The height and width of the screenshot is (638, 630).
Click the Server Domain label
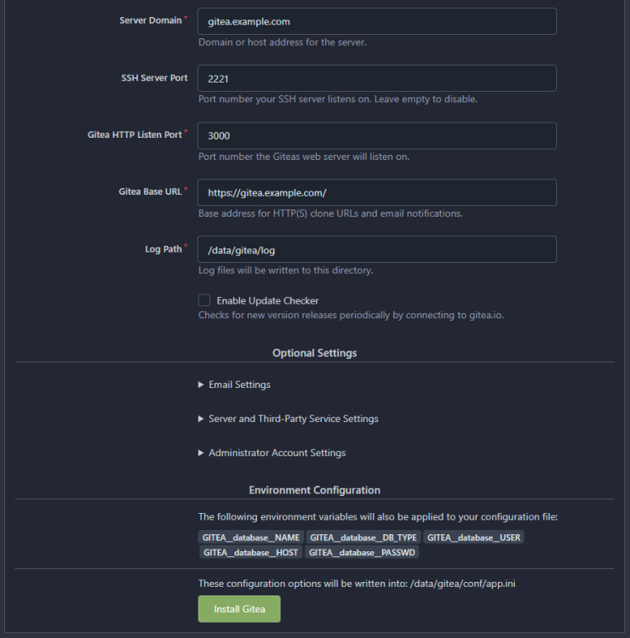pos(151,20)
